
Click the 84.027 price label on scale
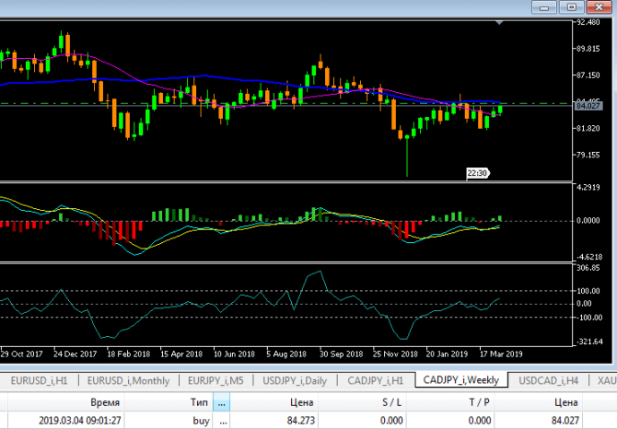588,105
